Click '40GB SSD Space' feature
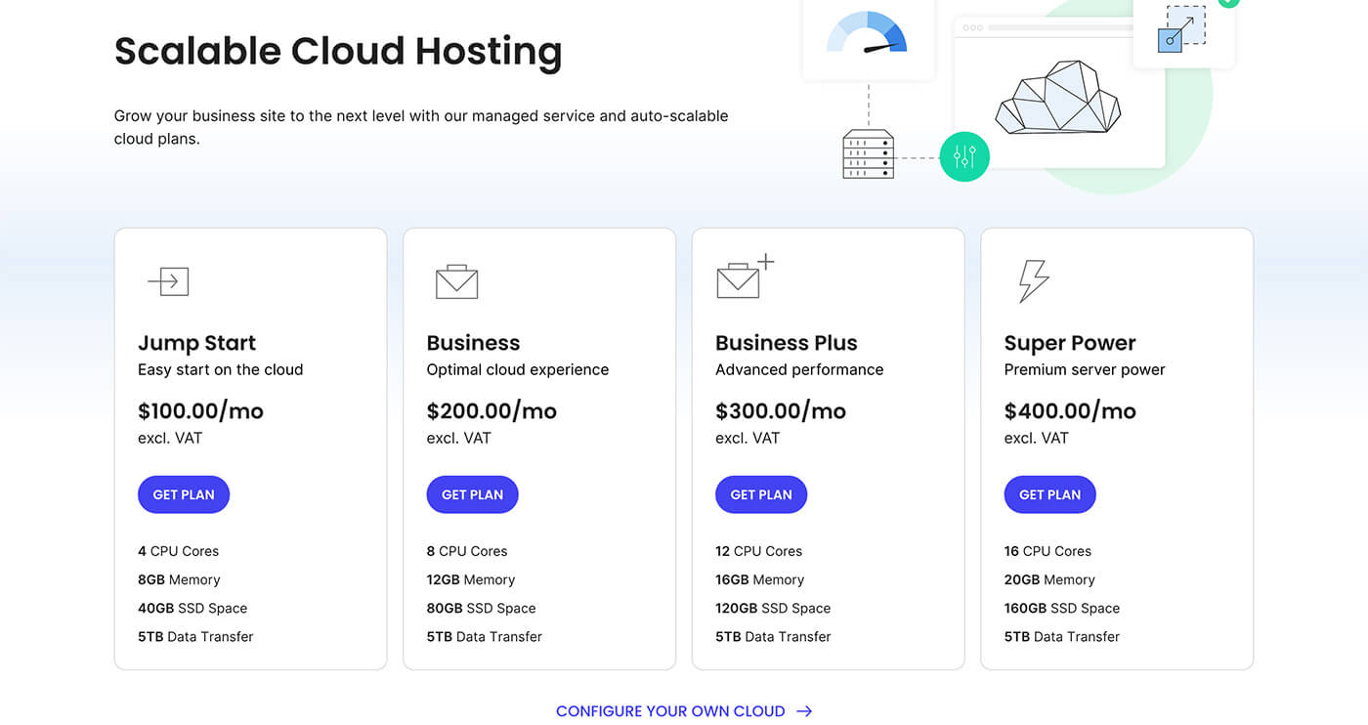This screenshot has width=1368, height=725. pos(192,608)
